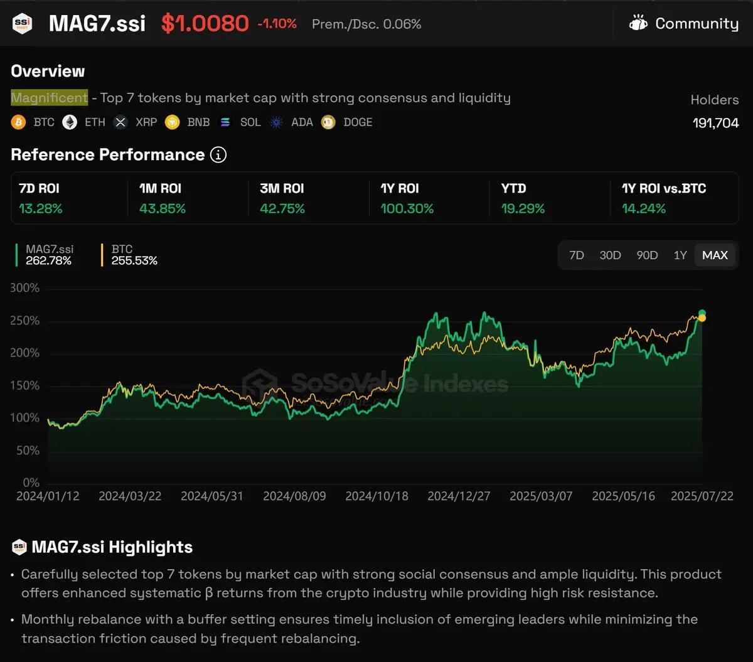Viewport: 753px width, 662px height.
Task: Toggle MAG7.ssi series in chart legend
Action: coord(43,255)
